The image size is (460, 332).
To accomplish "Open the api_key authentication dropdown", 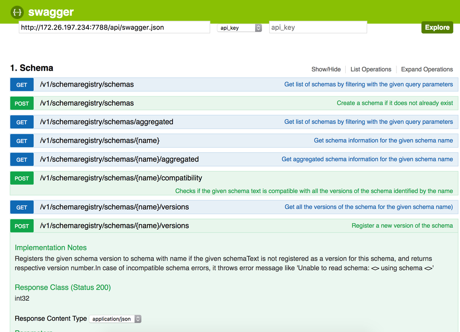I will [x=239, y=27].
